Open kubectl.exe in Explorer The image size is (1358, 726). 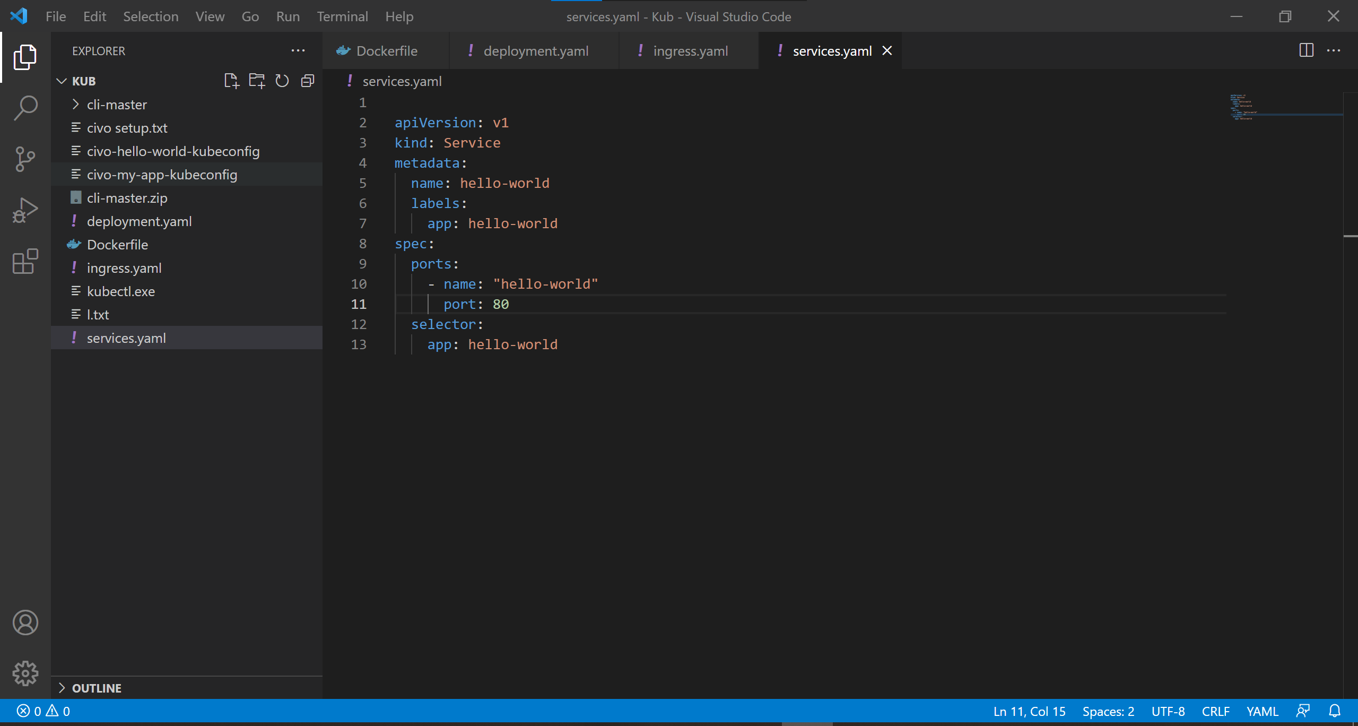(x=187, y=291)
